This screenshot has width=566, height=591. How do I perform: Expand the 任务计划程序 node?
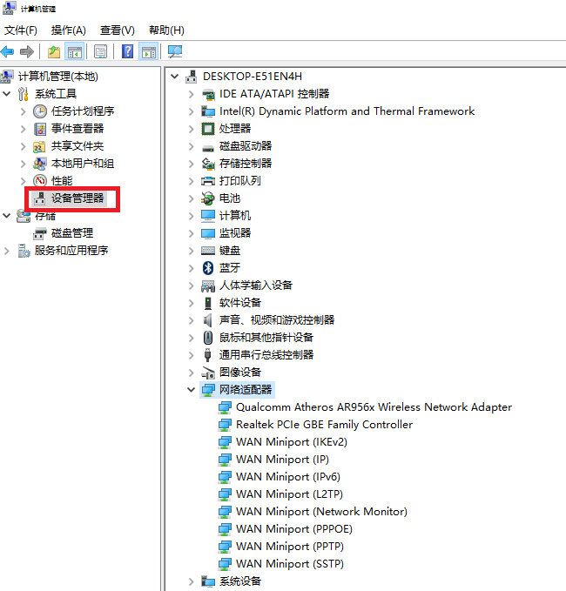tap(23, 111)
